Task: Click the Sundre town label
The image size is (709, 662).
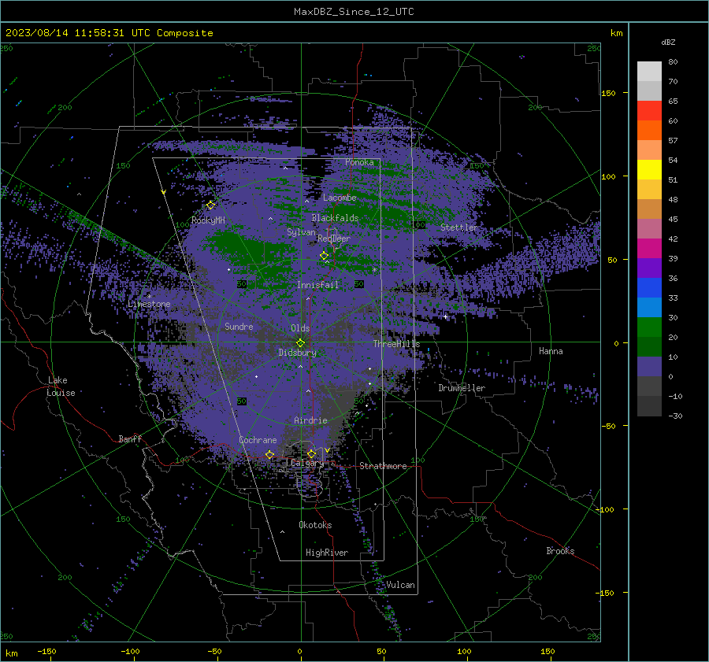Action: (x=239, y=326)
